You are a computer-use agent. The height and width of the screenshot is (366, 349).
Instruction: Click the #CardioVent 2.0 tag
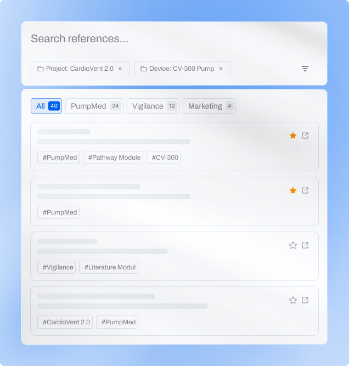coord(65,322)
